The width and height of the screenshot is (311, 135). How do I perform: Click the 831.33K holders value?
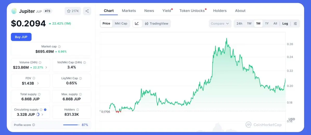pyautogui.click(x=72, y=114)
